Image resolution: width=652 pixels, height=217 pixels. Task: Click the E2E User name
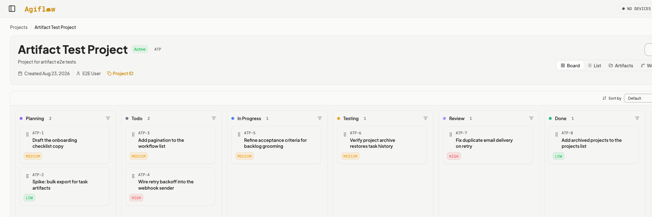[x=92, y=74]
